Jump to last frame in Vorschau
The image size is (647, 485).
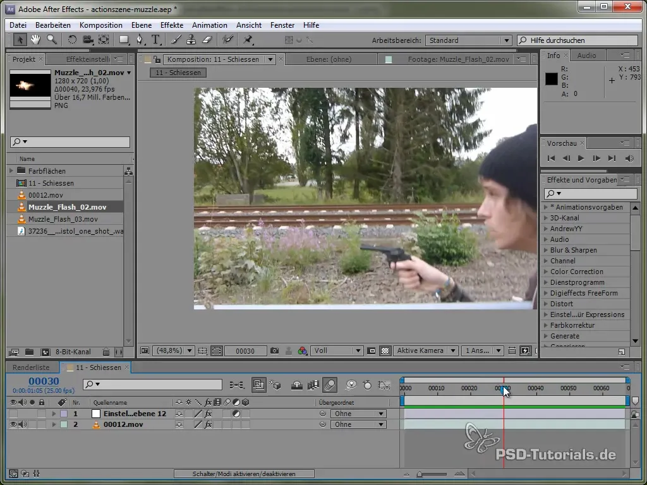coord(612,159)
